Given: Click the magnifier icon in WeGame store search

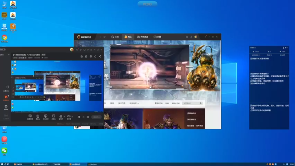Looking at the screenshot, I should [x=201, y=103].
